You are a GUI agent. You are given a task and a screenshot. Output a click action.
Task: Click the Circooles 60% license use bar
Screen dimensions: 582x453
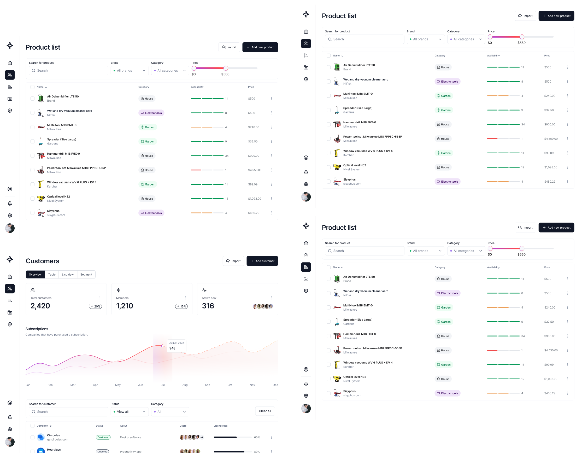click(232, 437)
